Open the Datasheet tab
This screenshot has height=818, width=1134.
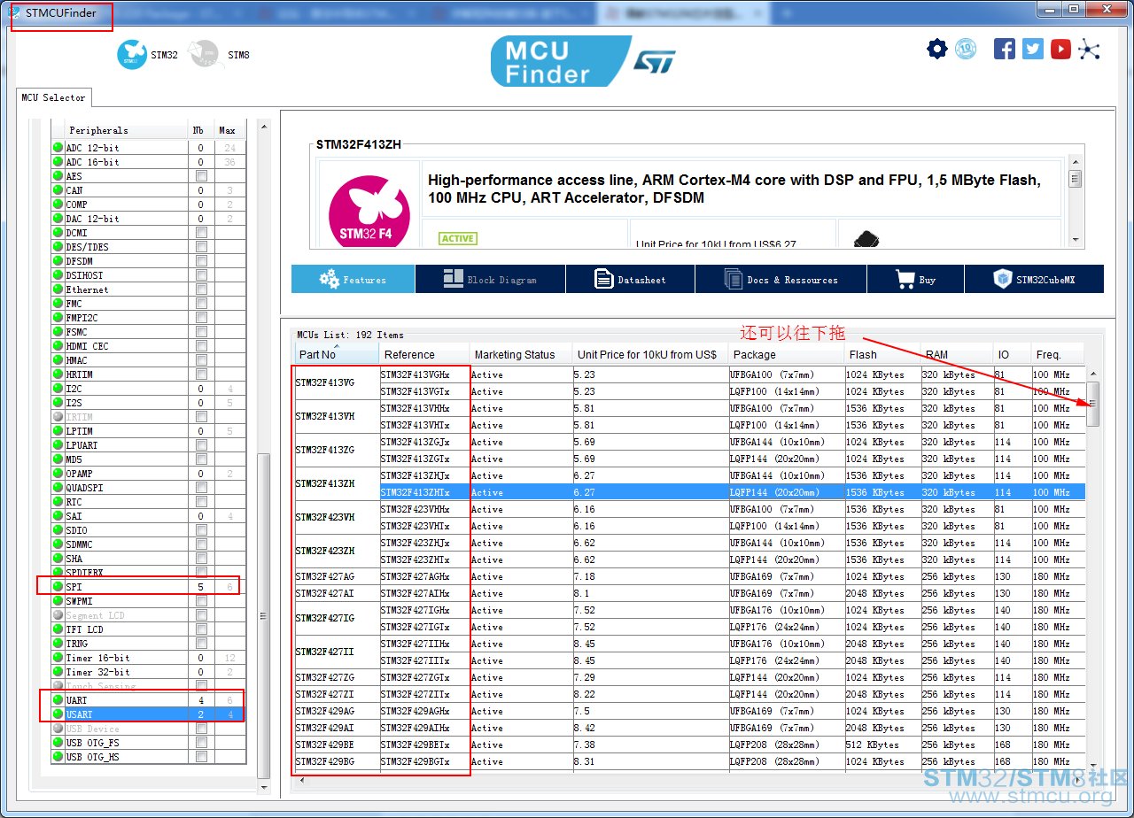(x=631, y=279)
